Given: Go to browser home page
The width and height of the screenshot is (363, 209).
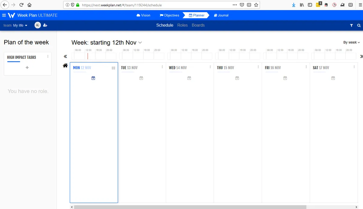Looking at the screenshot, I should (x=29, y=5).
